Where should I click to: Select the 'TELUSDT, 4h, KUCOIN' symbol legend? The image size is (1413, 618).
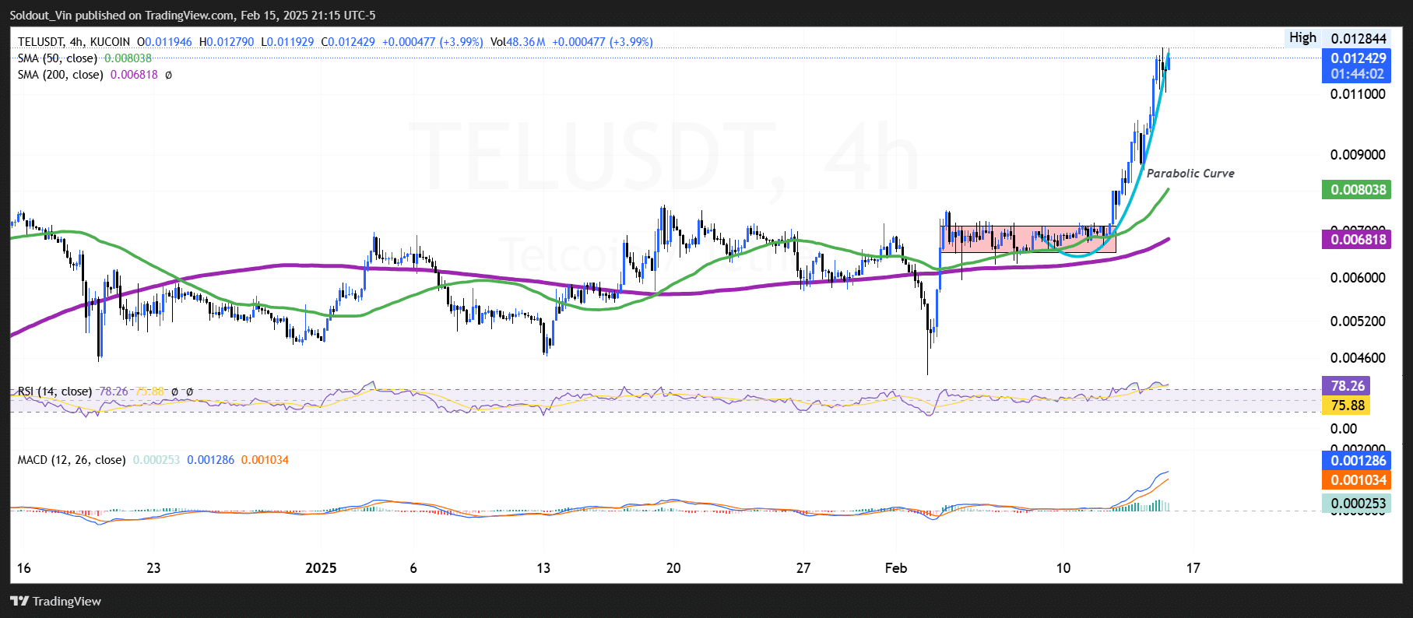point(74,42)
